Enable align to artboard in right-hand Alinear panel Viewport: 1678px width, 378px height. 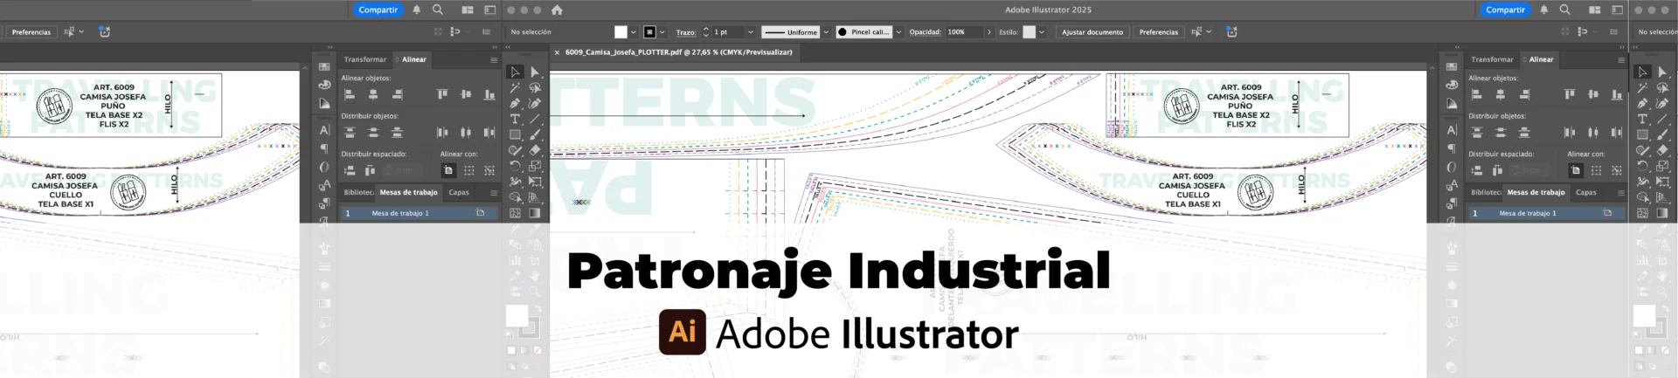point(1576,170)
